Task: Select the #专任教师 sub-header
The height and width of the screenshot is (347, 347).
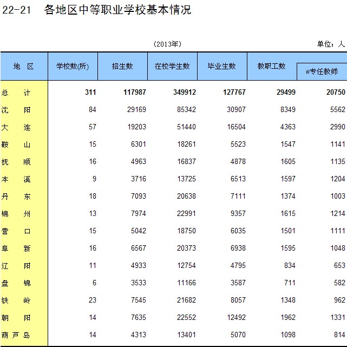Action: [x=322, y=71]
